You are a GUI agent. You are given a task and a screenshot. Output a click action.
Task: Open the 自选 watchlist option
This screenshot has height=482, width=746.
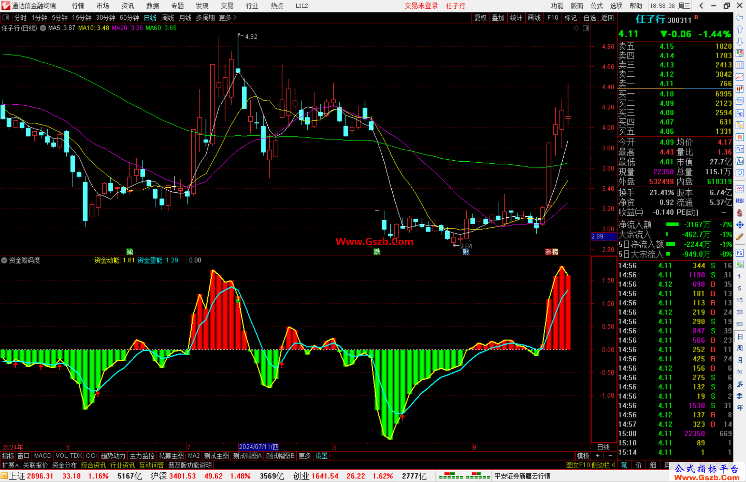(x=589, y=18)
